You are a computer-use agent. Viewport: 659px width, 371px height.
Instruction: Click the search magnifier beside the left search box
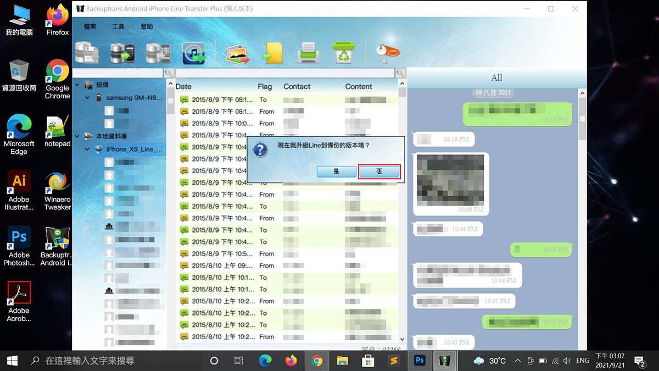pos(169,73)
